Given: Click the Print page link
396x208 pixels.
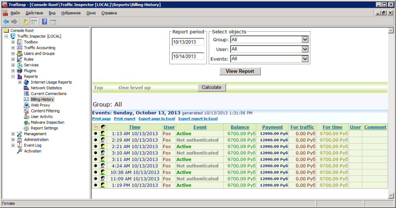Looking at the screenshot, I should [101, 118].
